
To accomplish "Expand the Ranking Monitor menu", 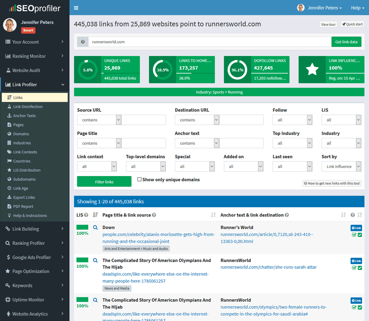I will pos(35,56).
